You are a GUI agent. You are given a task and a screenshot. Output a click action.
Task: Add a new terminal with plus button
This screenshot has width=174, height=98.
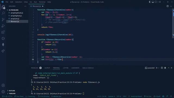157,68
